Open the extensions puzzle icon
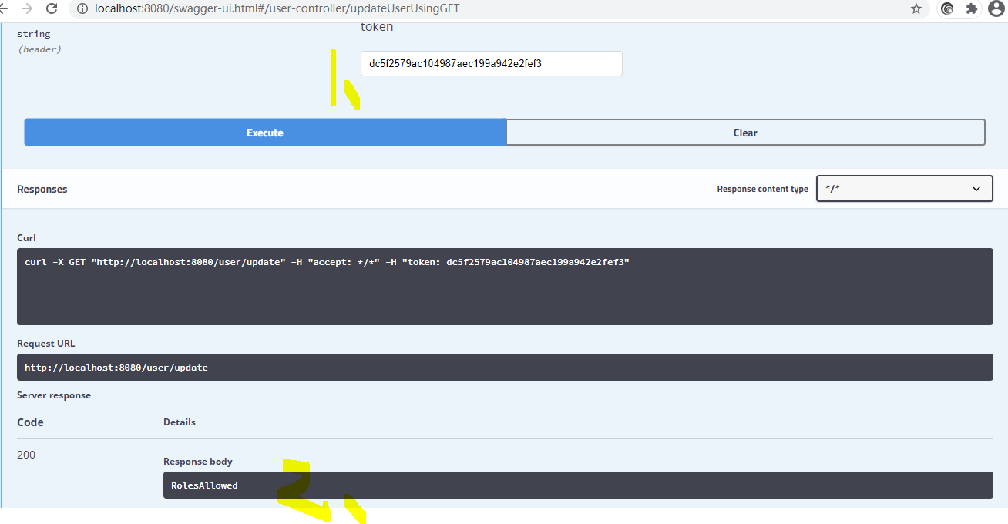Viewport: 1008px width, 524px height. pyautogui.click(x=971, y=8)
